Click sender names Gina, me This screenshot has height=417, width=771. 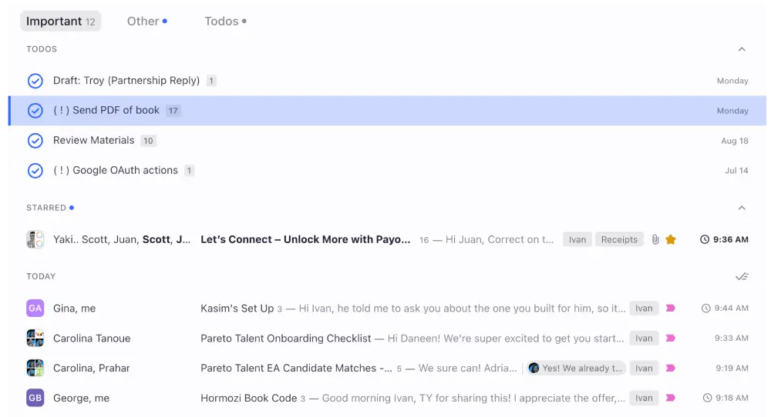click(x=74, y=308)
